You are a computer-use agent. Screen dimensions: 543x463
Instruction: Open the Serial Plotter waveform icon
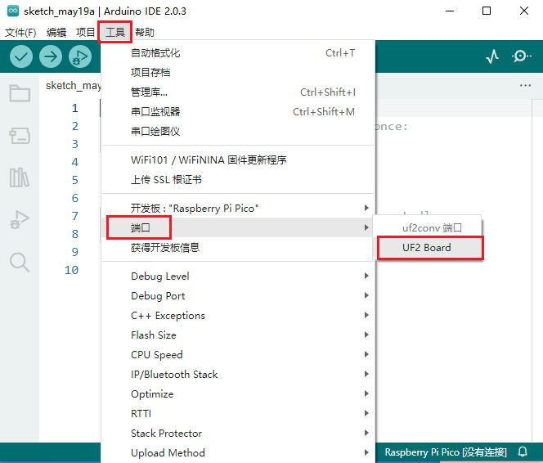[x=492, y=56]
